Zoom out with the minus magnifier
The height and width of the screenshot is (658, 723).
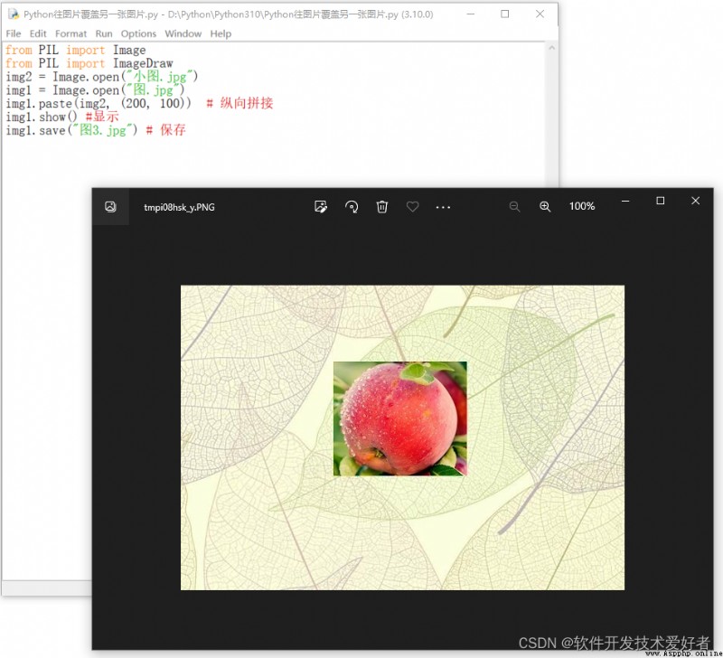click(x=514, y=207)
